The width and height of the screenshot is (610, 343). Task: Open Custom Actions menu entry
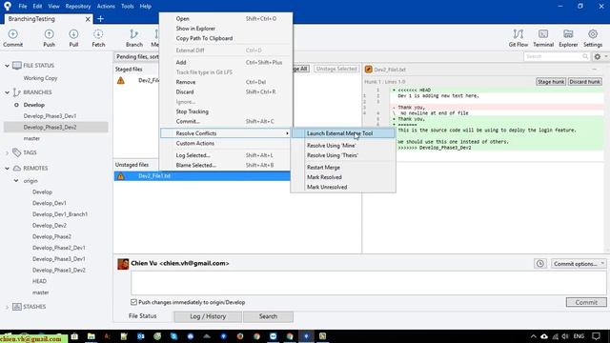point(226,144)
